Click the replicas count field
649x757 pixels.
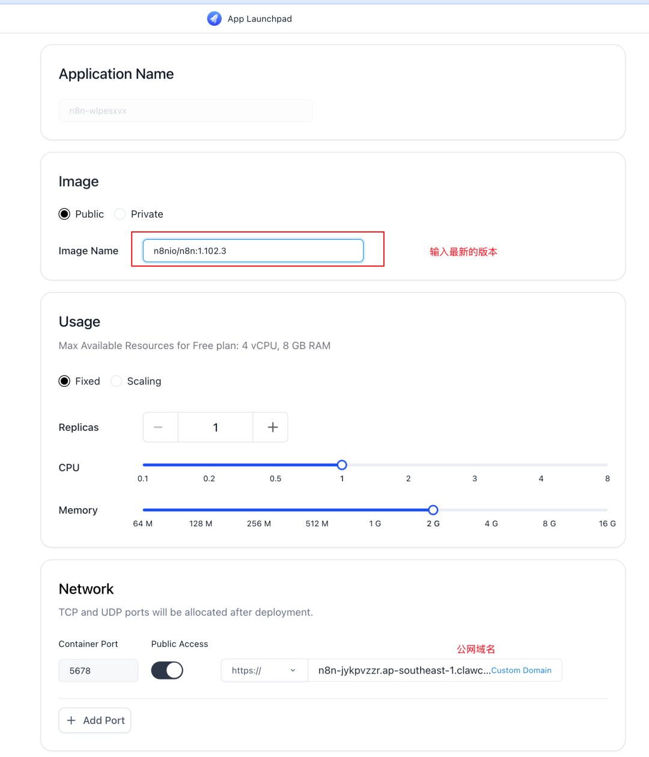215,427
